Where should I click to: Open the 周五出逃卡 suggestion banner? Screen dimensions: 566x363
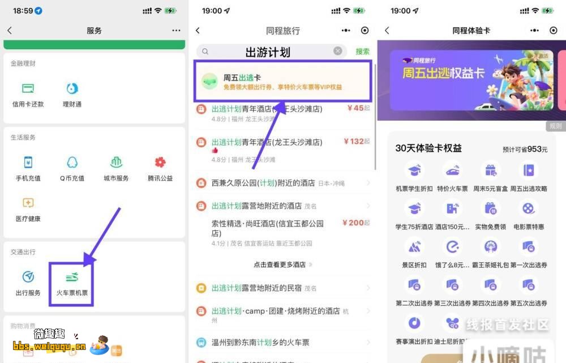tap(283, 82)
